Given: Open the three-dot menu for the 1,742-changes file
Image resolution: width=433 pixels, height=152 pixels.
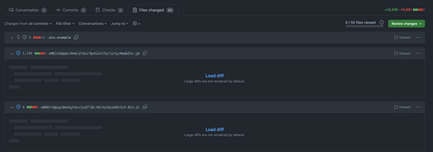Looking at the screenshot, I should tap(418, 53).
